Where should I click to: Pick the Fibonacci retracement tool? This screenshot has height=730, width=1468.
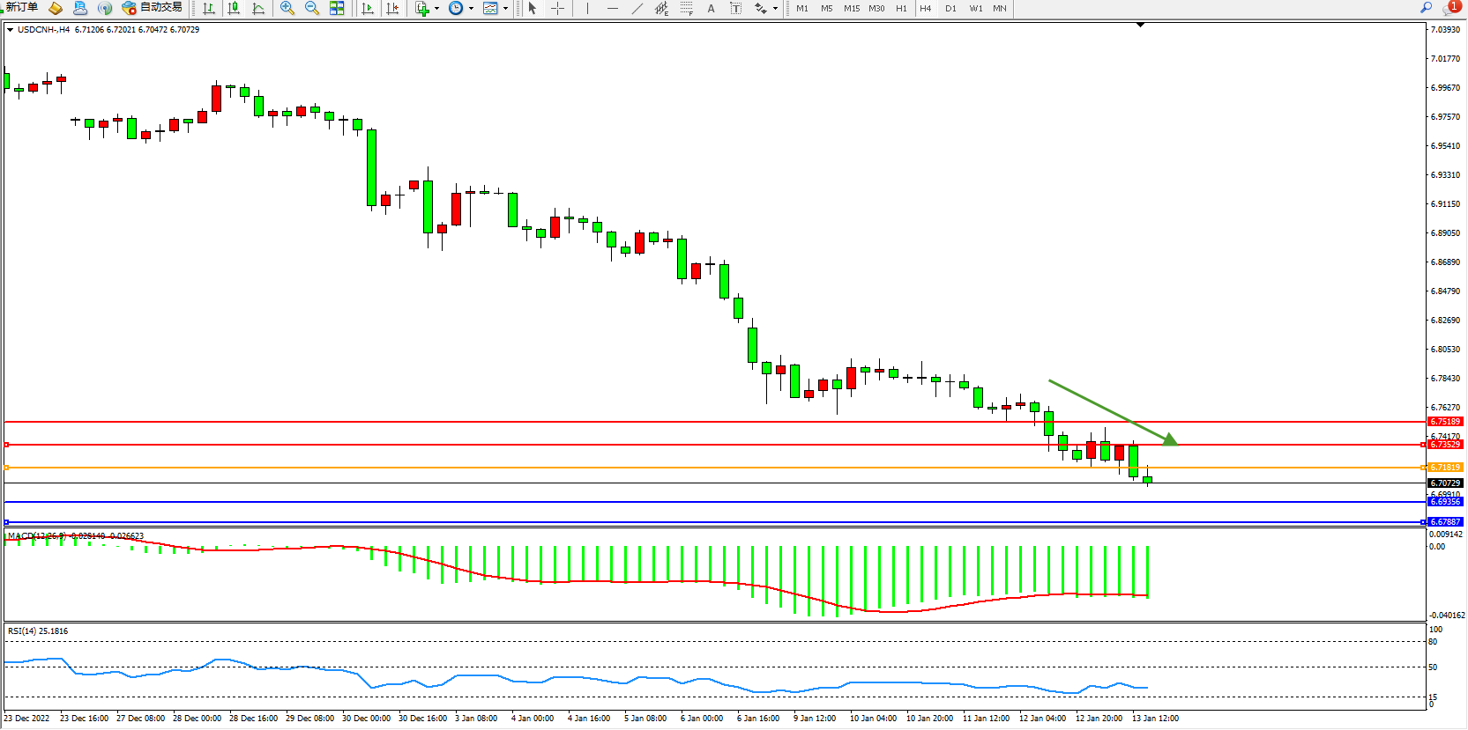pyautogui.click(x=687, y=9)
